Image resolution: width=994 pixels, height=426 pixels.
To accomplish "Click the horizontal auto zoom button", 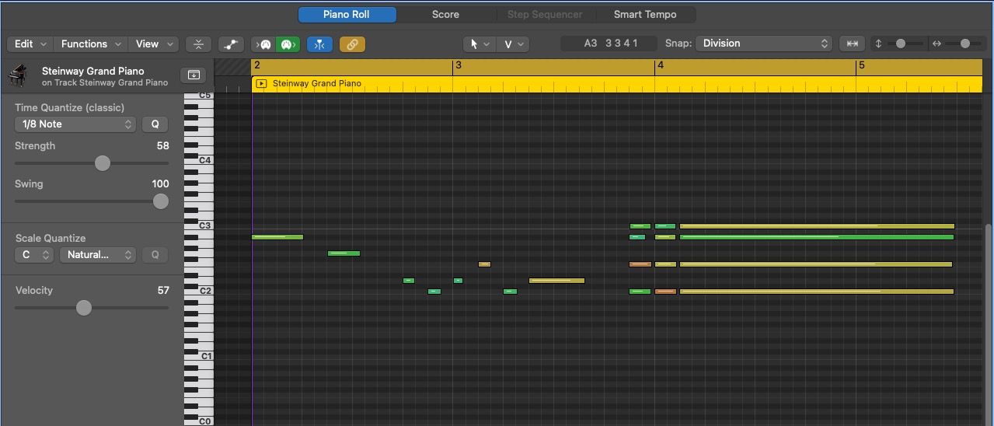I will [853, 44].
